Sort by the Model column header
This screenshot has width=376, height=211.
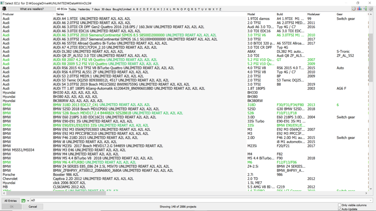261,14
